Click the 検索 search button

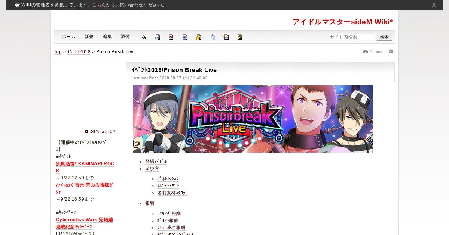click(384, 37)
